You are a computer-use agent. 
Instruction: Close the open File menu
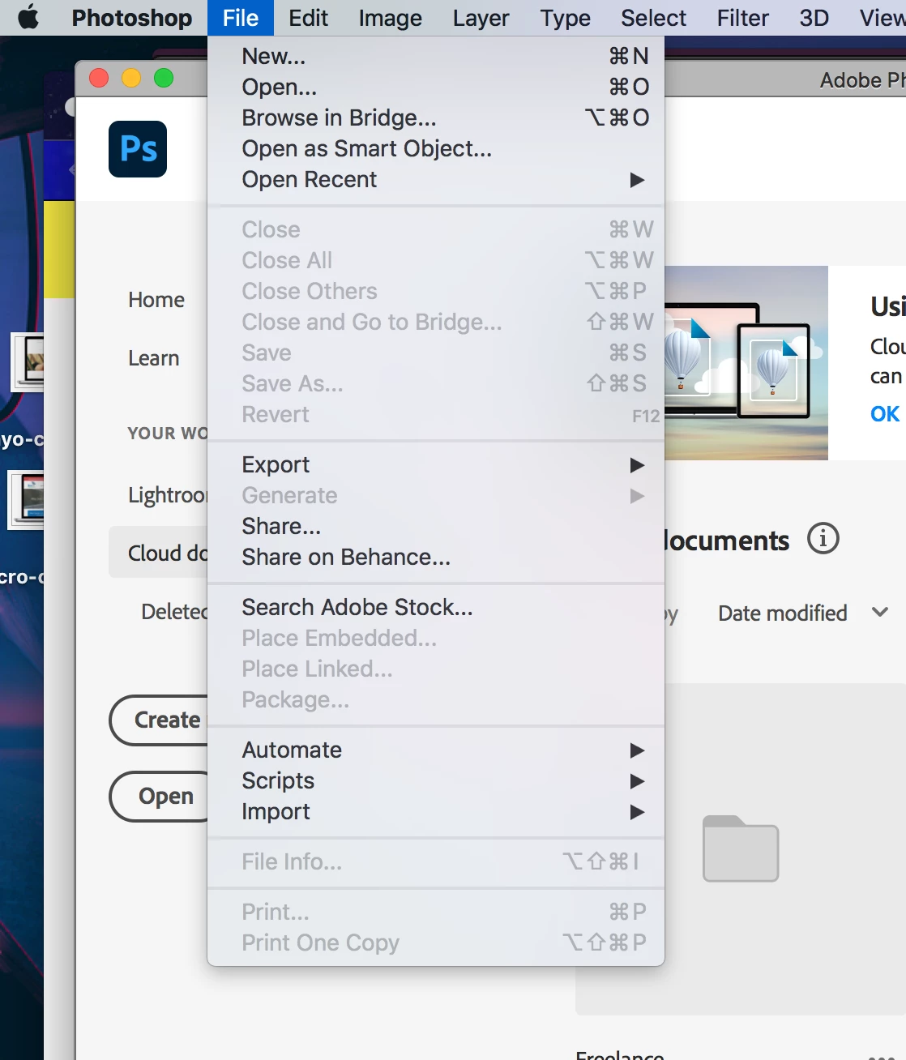(x=241, y=18)
